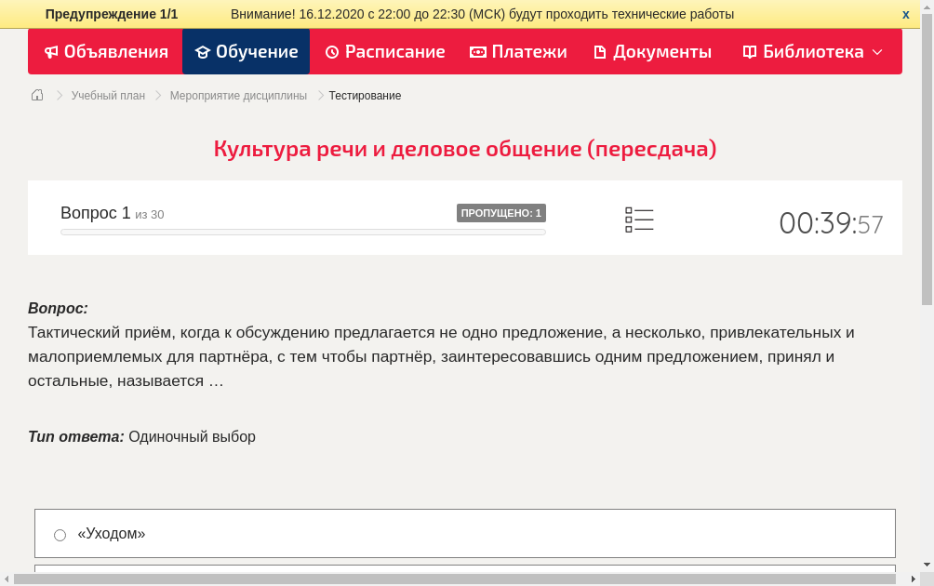This screenshot has height=586, width=934.
Task: Dismiss the warning banner with the x
Action: pos(905,14)
